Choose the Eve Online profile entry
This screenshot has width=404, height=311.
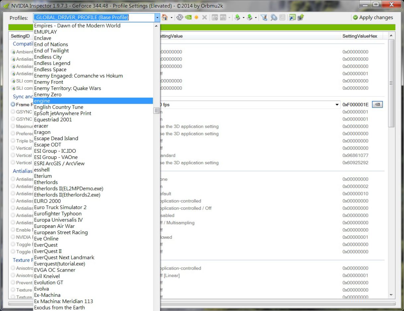46,238
